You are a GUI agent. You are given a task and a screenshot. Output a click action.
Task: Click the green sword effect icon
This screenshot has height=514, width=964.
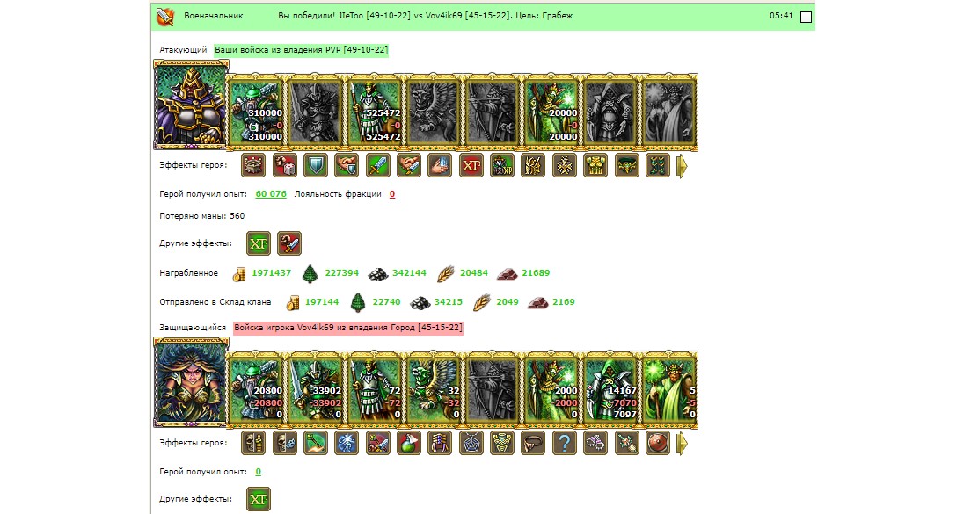coord(377,165)
